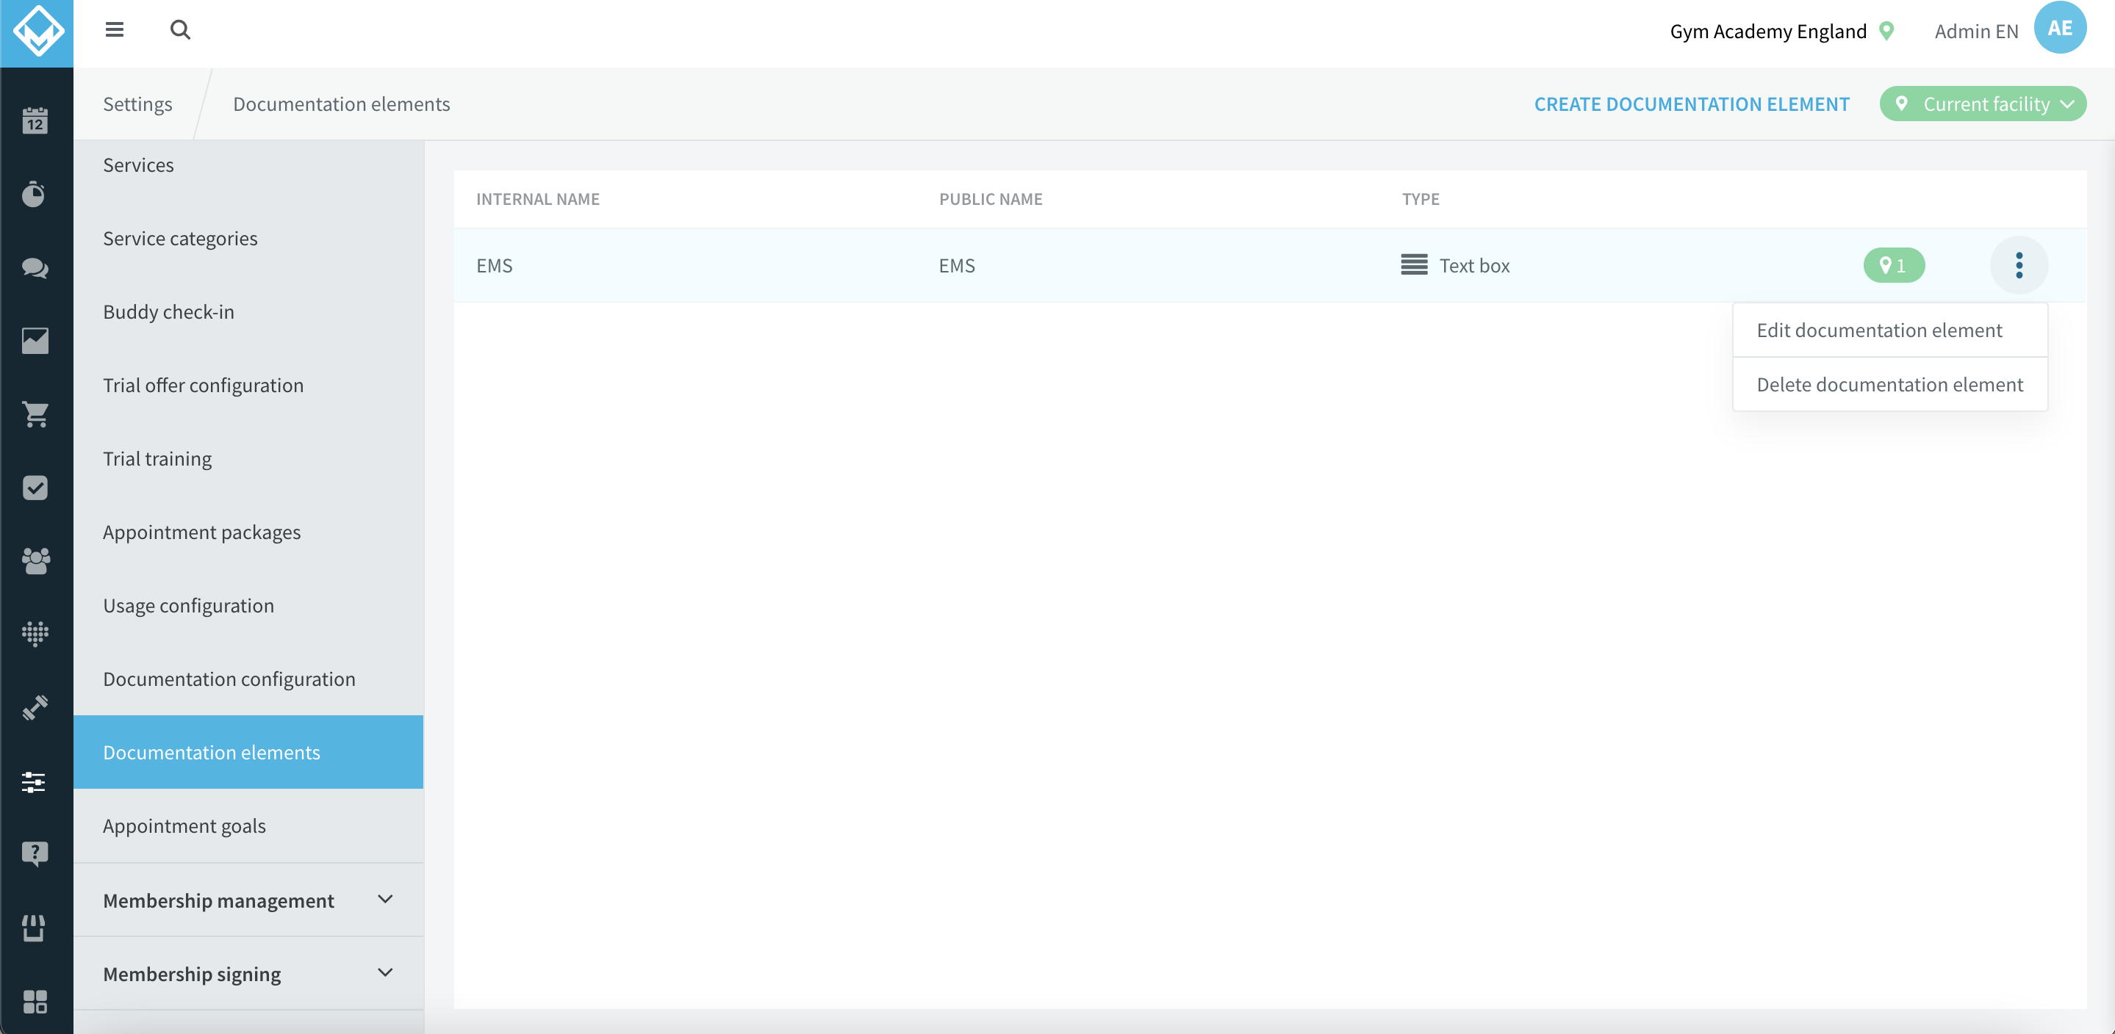Click the app logo in the top-left corner

click(x=37, y=33)
